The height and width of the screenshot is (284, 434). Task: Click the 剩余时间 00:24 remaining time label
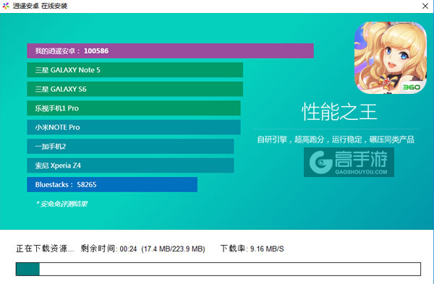(109, 249)
